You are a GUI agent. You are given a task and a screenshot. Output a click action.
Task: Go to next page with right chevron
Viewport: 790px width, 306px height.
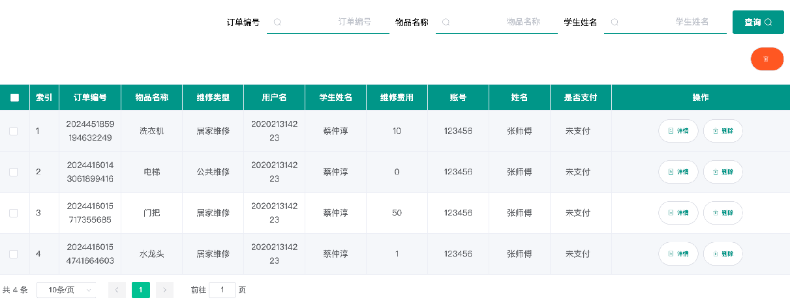pyautogui.click(x=164, y=290)
